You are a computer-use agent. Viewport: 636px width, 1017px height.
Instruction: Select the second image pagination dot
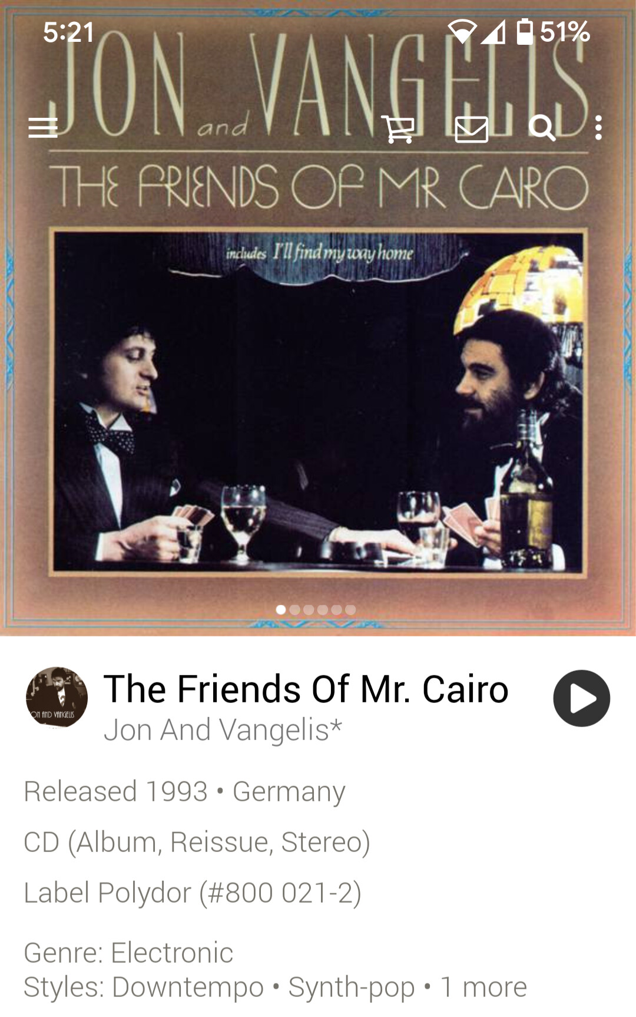[295, 610]
